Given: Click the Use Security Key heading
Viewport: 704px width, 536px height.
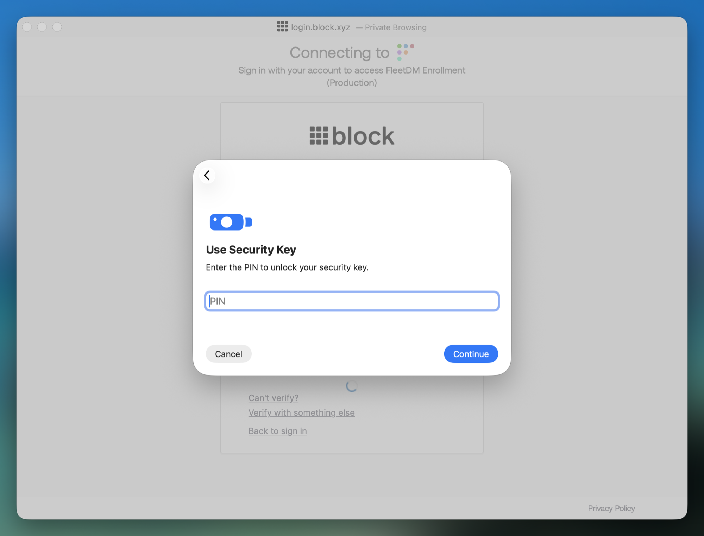Looking at the screenshot, I should tap(251, 250).
